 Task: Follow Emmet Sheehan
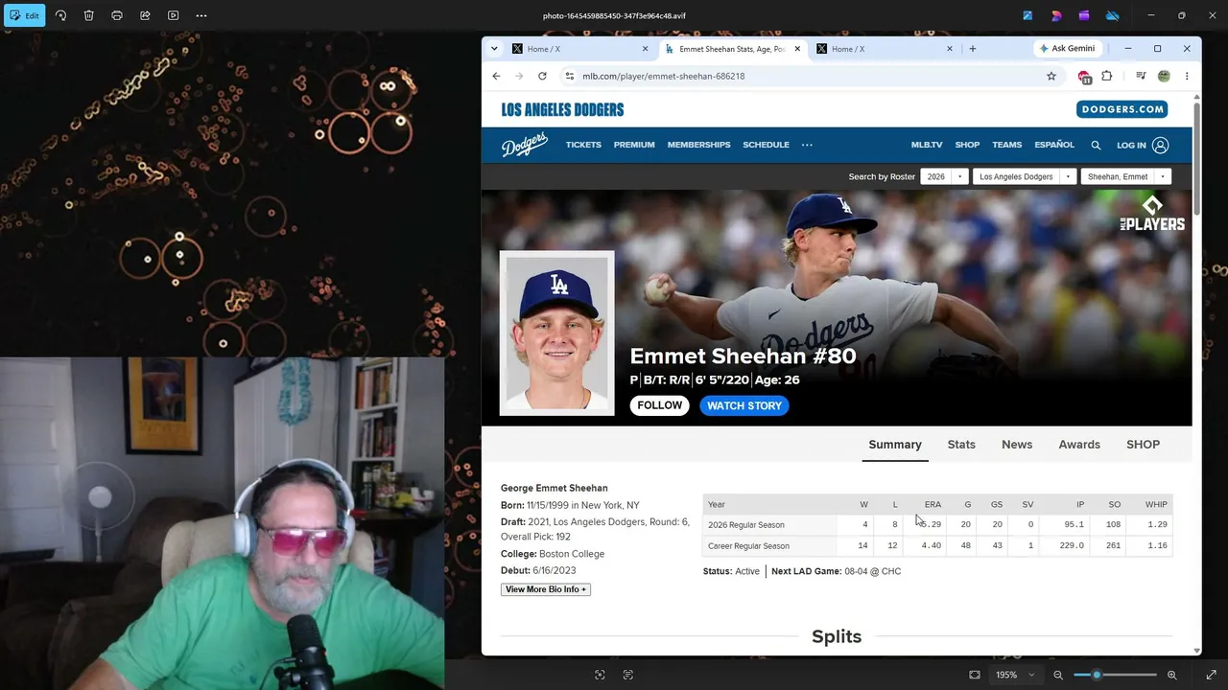point(660,405)
